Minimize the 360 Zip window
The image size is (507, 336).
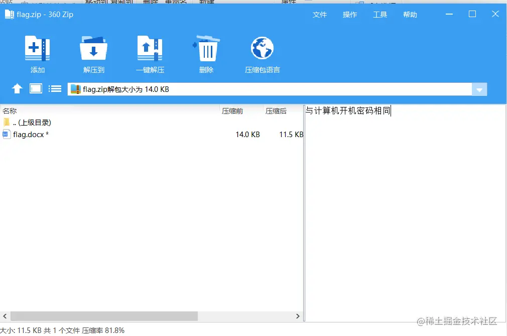[449, 14]
